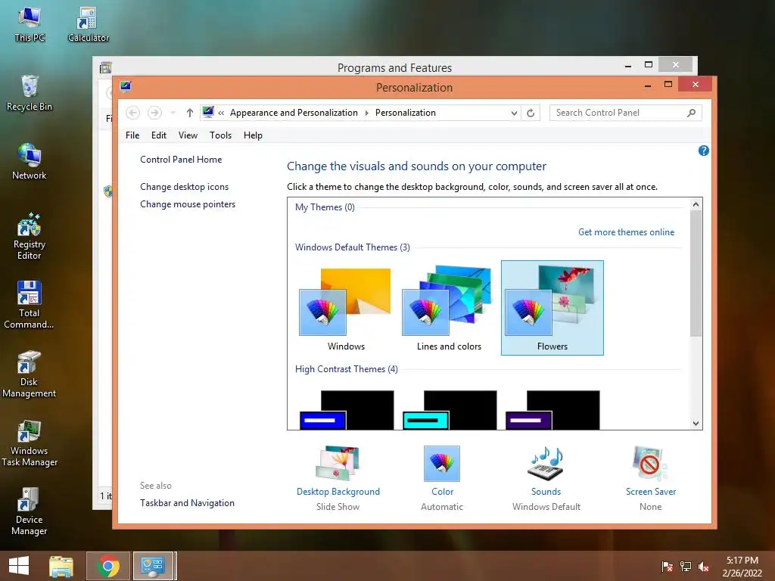Select the blue high contrast theme
Viewport: 775px width, 581px height.
pos(347,409)
